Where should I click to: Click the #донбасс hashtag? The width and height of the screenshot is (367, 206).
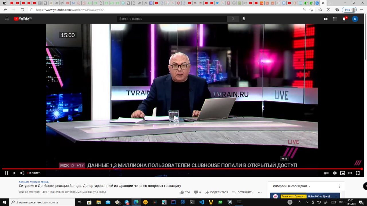[x=24, y=182]
